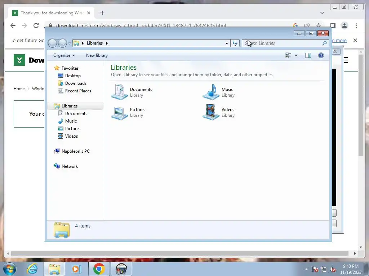Select Music under Libraries in sidebar
The height and width of the screenshot is (276, 369).
click(71, 121)
